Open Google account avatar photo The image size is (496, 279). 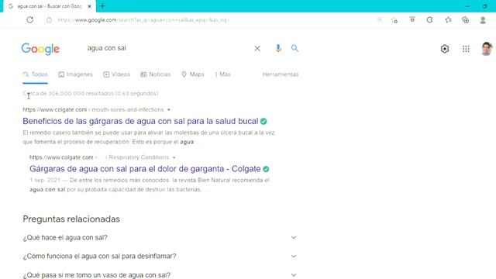click(x=487, y=49)
